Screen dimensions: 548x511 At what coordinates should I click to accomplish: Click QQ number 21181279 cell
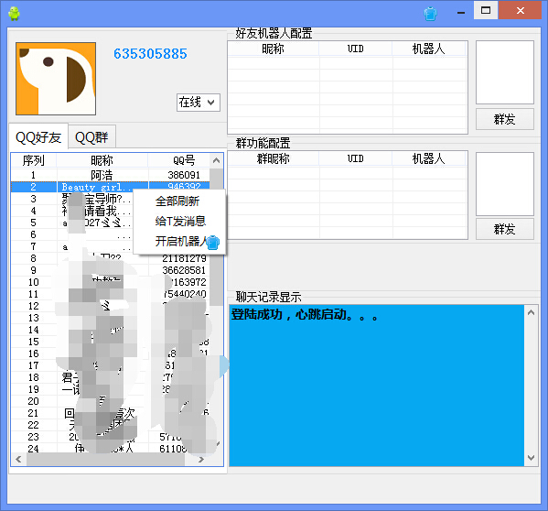pos(184,258)
